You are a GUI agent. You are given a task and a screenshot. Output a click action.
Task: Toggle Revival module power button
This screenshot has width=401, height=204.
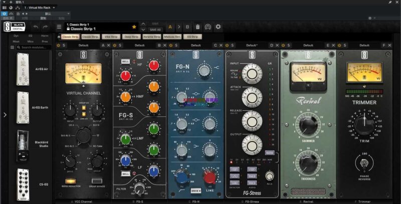coord(283,45)
